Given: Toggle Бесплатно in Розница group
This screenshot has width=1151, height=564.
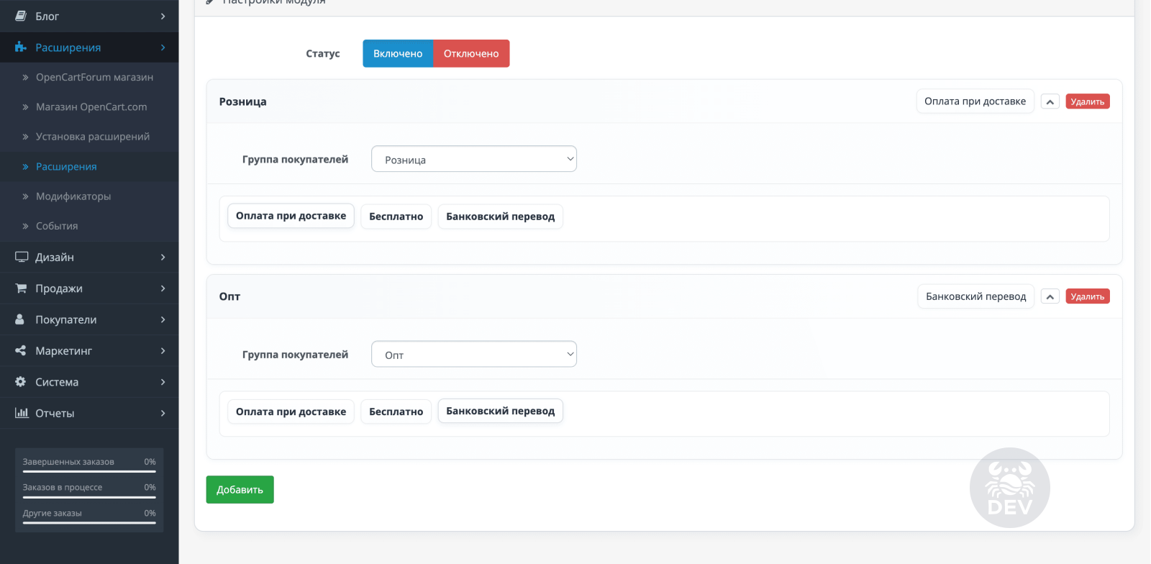Looking at the screenshot, I should pos(396,217).
